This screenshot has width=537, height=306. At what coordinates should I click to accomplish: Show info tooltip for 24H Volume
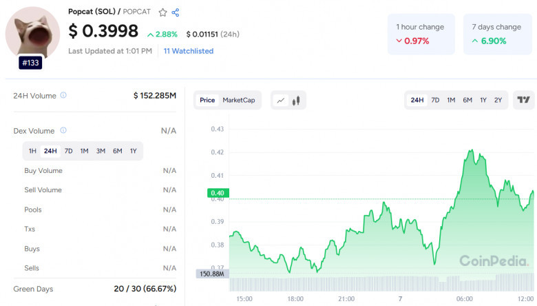pos(63,95)
